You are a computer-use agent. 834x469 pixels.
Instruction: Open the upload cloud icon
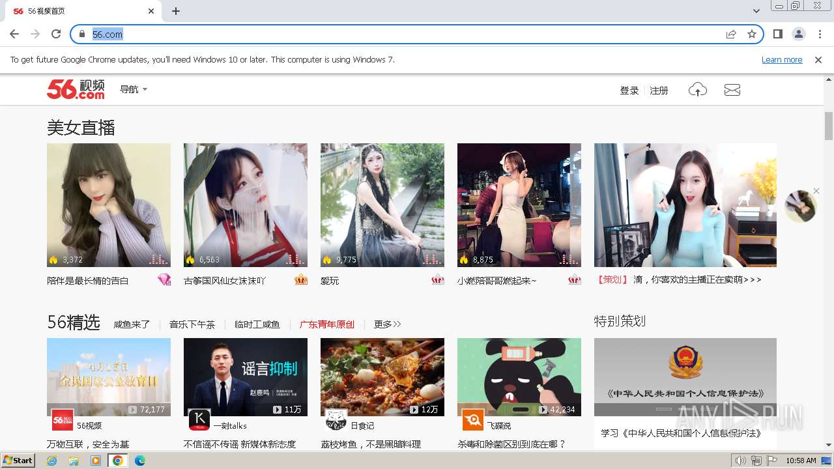[x=698, y=90]
